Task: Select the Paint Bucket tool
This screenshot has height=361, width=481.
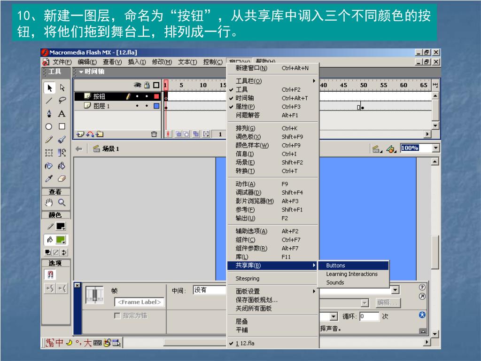Action: tap(62, 166)
